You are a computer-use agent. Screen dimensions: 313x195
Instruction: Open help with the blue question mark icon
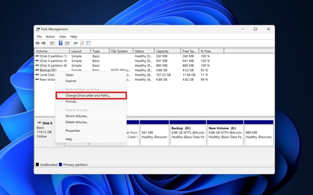[x=61, y=43]
